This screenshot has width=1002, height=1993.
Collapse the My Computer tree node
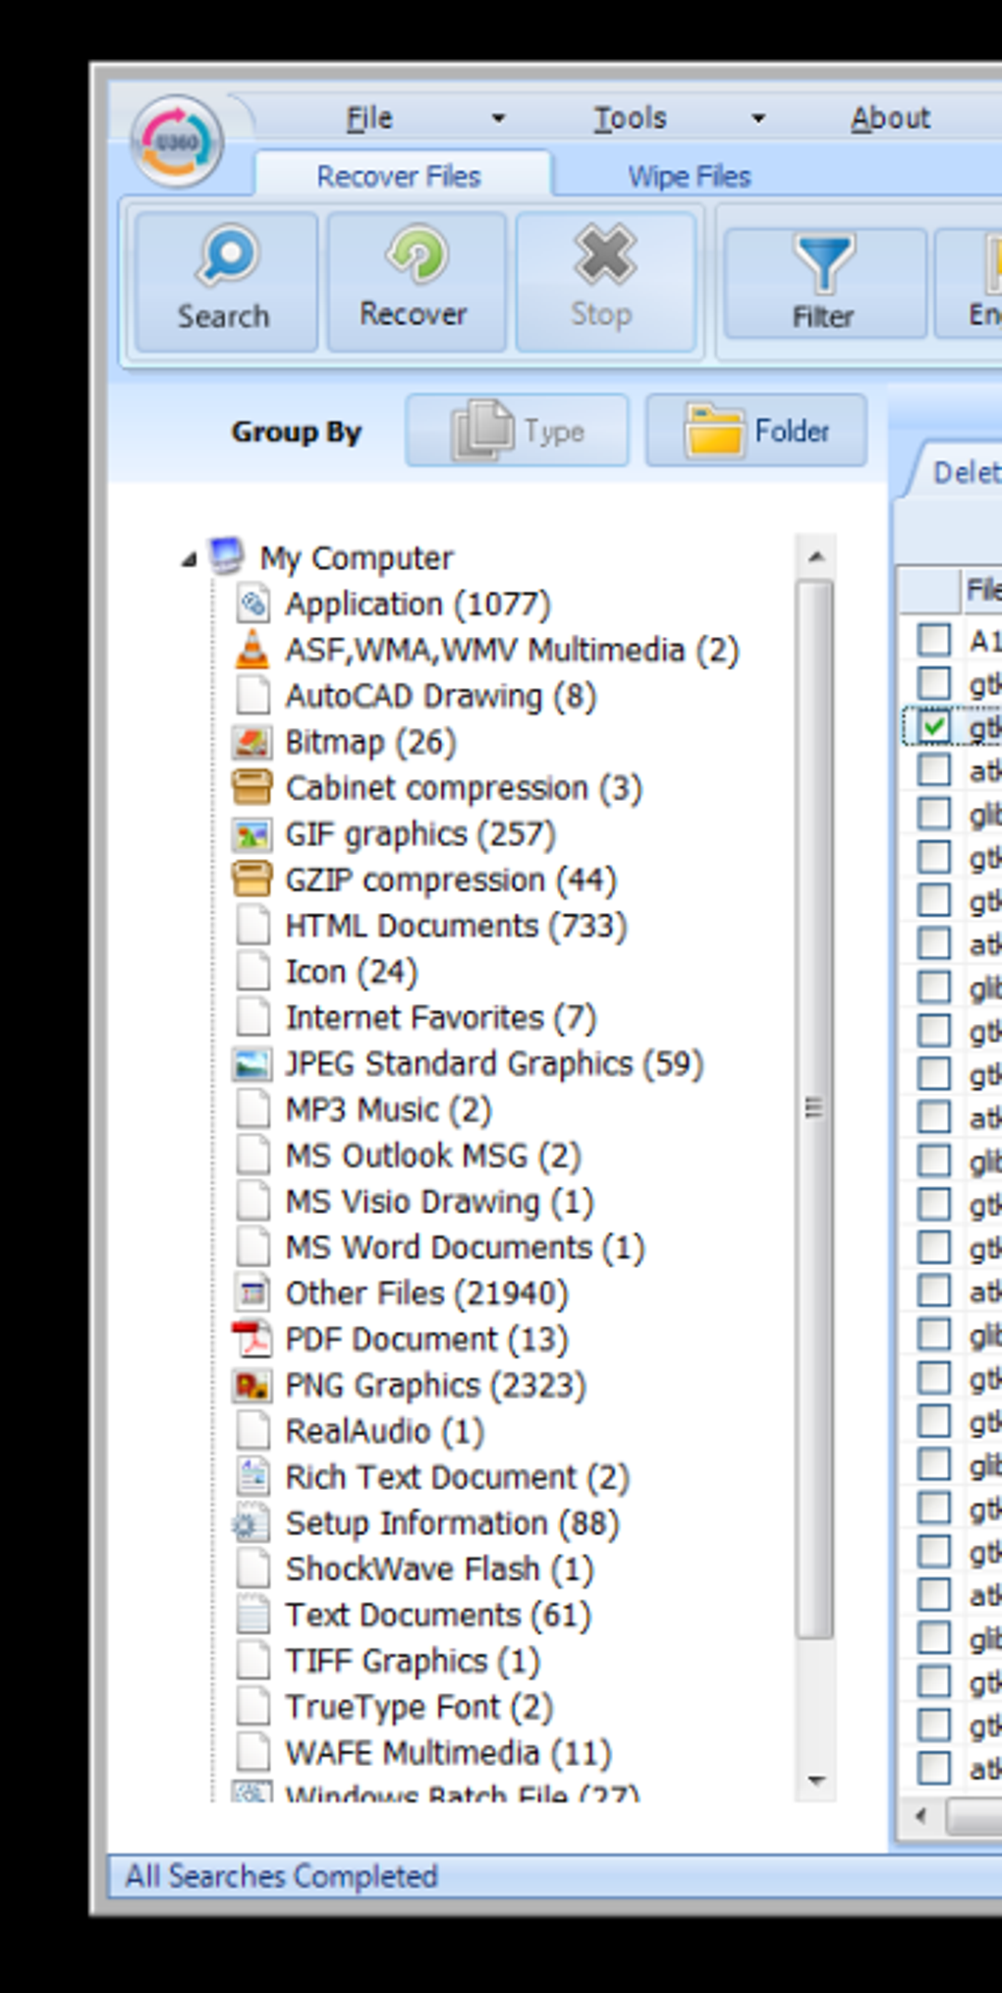[x=189, y=559]
